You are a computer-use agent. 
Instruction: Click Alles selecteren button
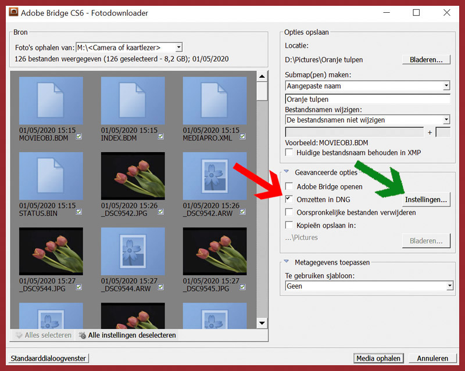click(43, 335)
